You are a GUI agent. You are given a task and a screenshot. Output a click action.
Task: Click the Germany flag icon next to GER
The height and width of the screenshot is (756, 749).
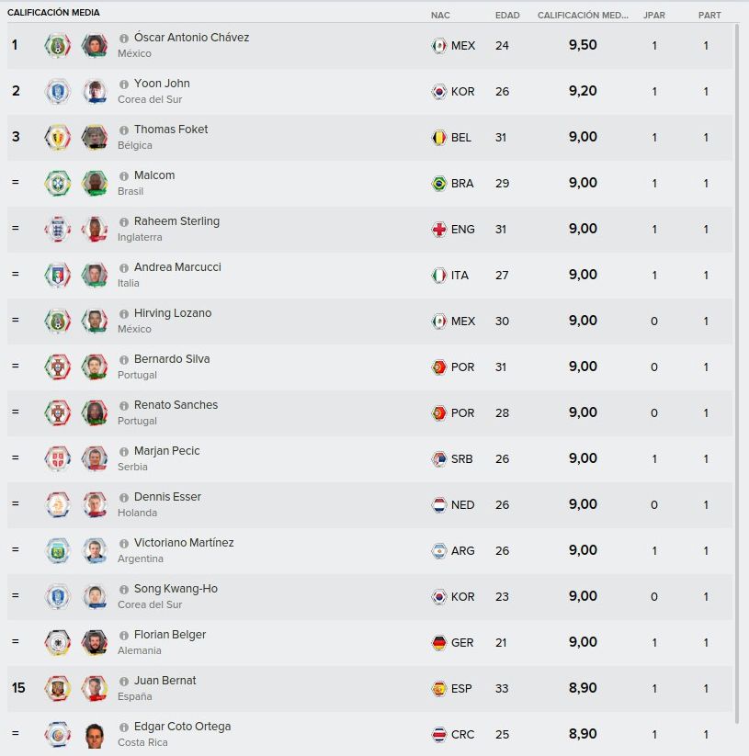439,643
